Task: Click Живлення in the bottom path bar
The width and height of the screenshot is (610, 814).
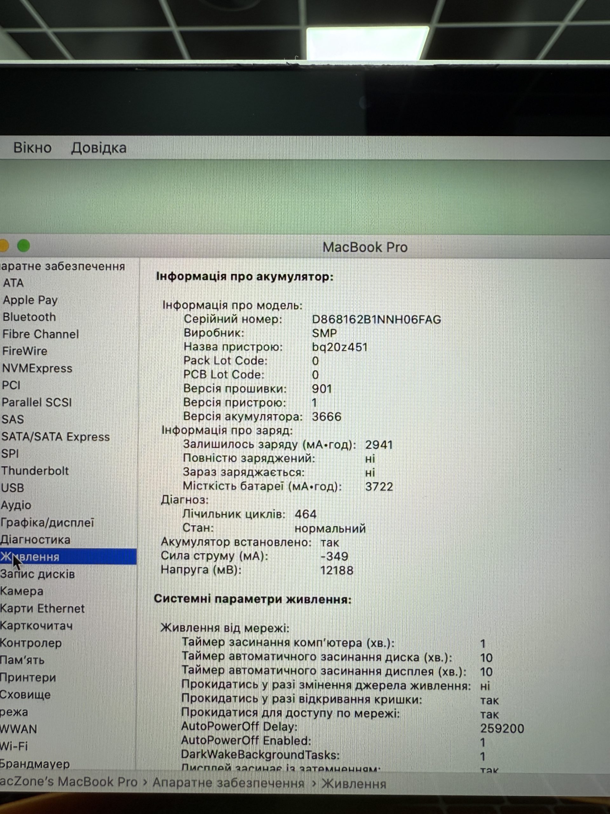Action: click(x=354, y=783)
